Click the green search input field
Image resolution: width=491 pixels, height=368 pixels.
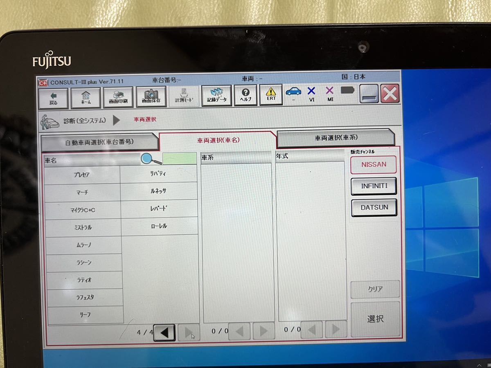point(180,158)
